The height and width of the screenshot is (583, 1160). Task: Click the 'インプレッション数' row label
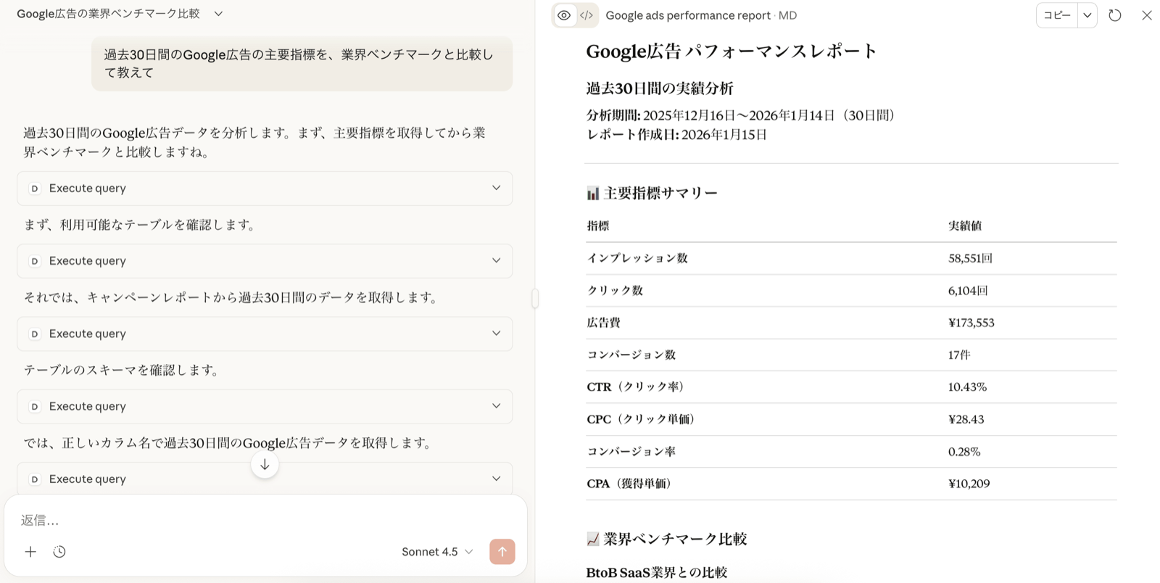tap(637, 258)
